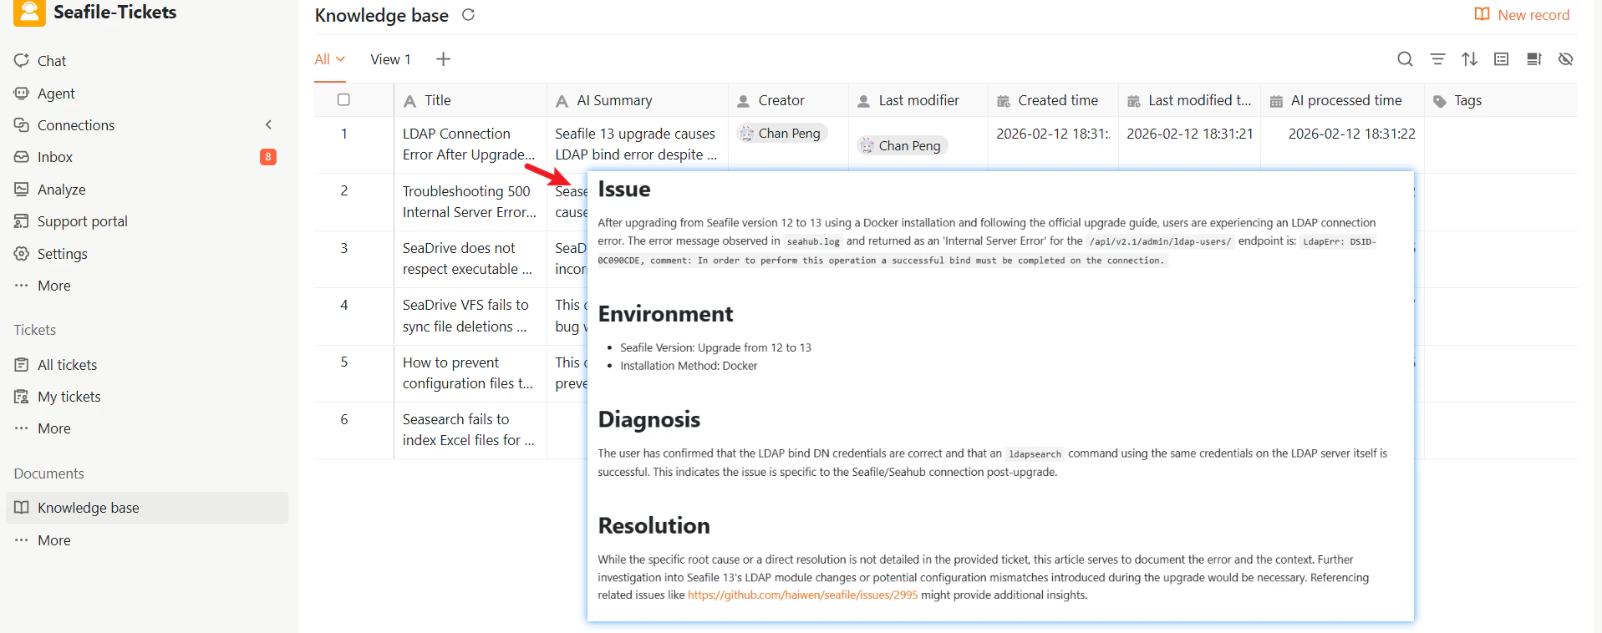Click the AI processed time column header
Screen dimensions: 1602x633
(1342, 100)
